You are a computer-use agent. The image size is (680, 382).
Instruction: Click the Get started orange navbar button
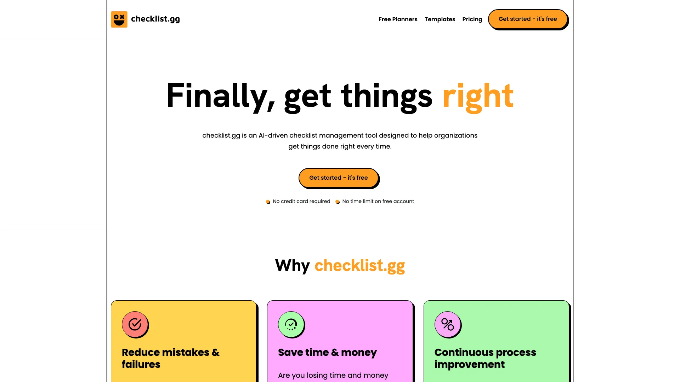pos(528,19)
